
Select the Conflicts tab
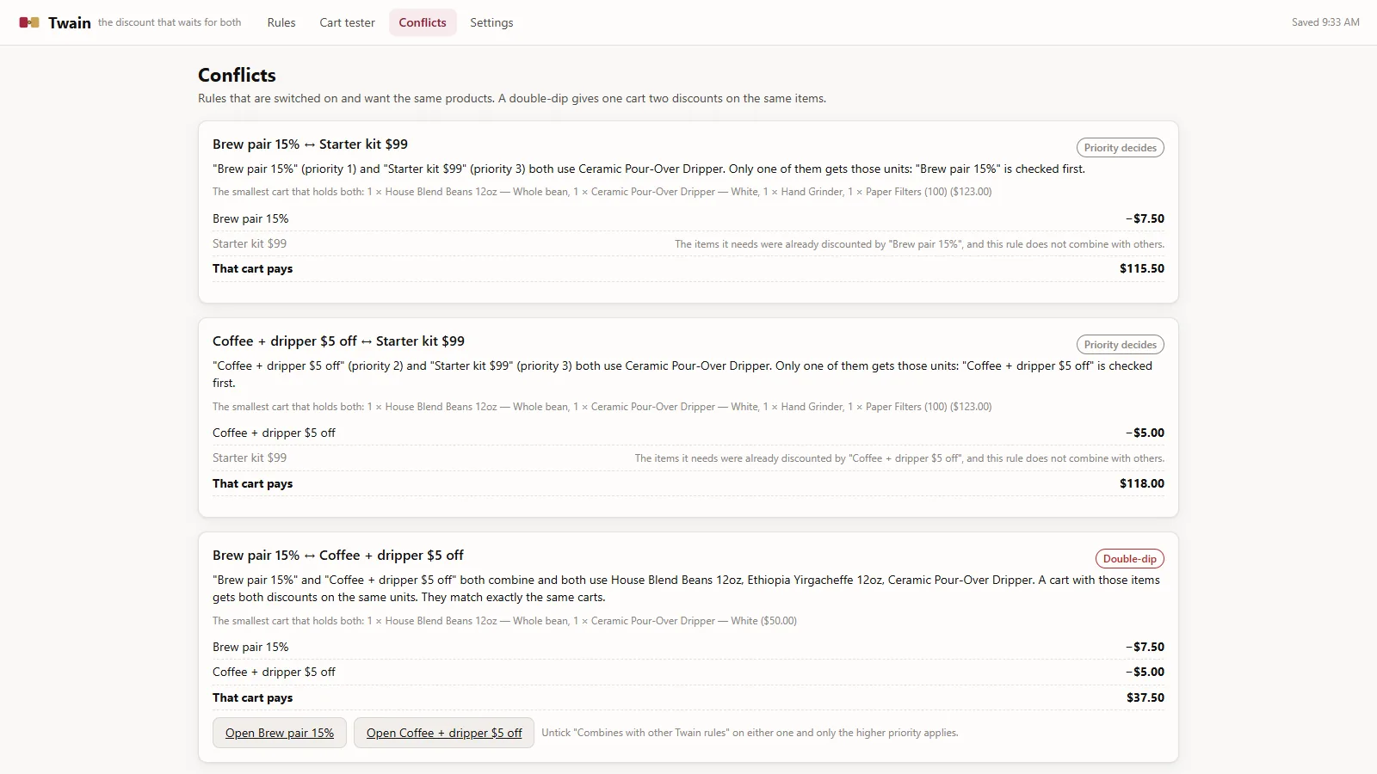tap(423, 22)
